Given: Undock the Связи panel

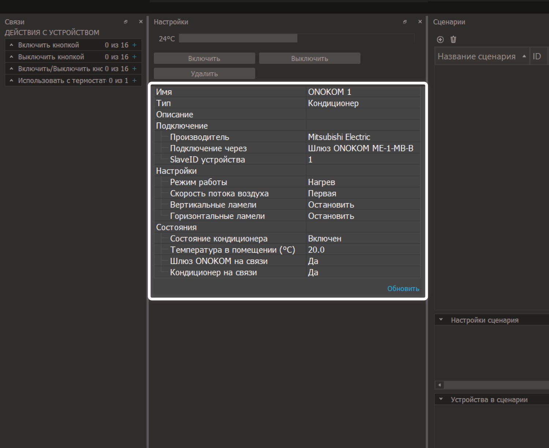Looking at the screenshot, I should [x=126, y=22].
